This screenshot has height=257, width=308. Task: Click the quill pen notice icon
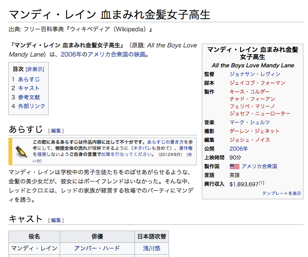click(21, 151)
